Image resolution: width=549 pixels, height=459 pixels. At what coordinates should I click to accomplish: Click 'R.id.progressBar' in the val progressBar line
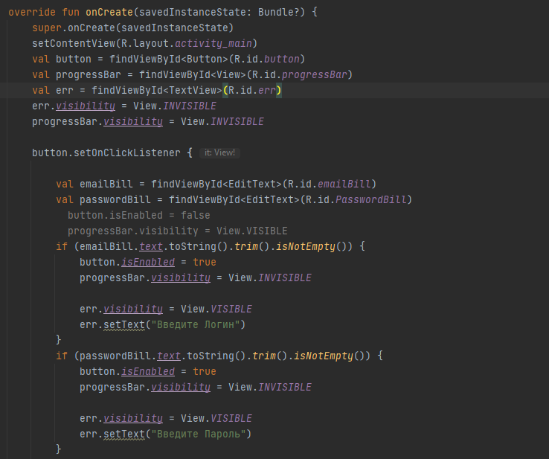(x=300, y=75)
